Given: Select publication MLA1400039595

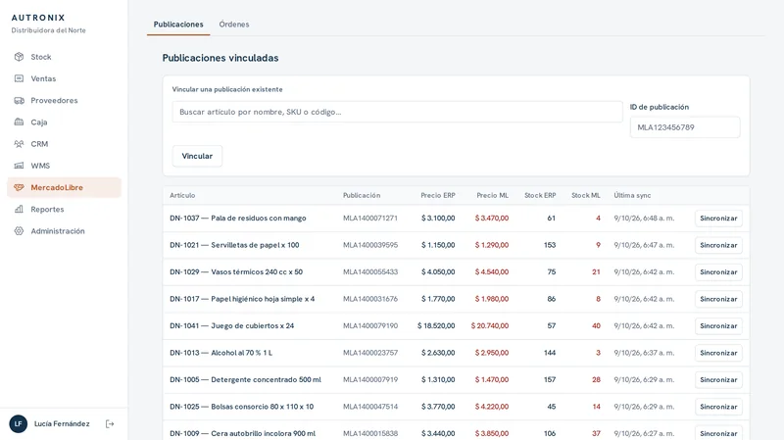Looking at the screenshot, I should (x=370, y=245).
